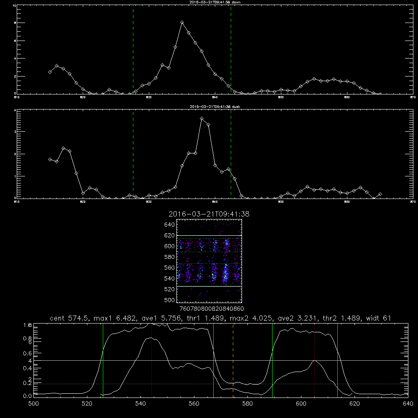
Task: Select the 2016-03-21T09:41:38 title above the spectral image
Action: point(209,214)
